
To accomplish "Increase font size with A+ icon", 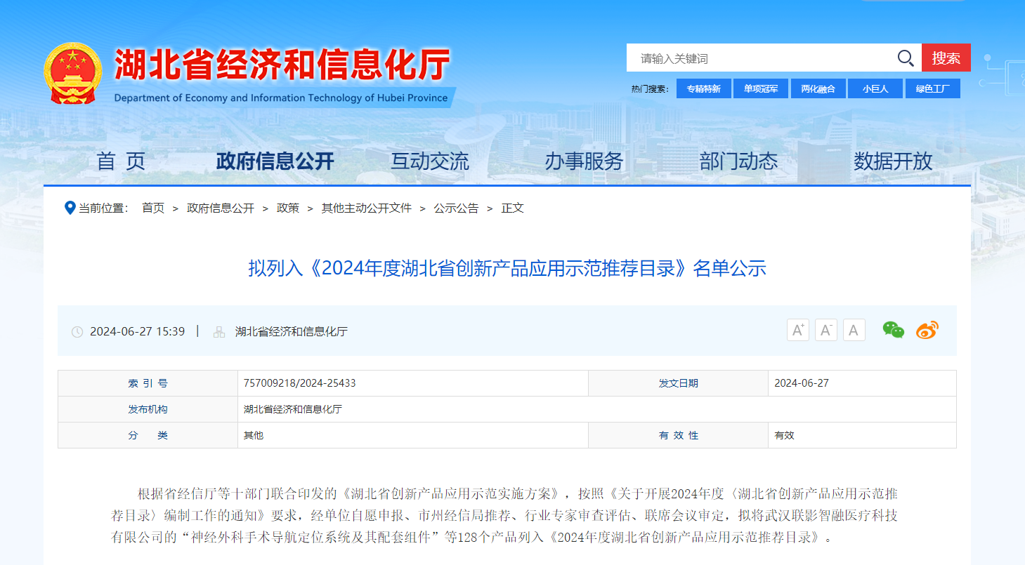I will 797,331.
